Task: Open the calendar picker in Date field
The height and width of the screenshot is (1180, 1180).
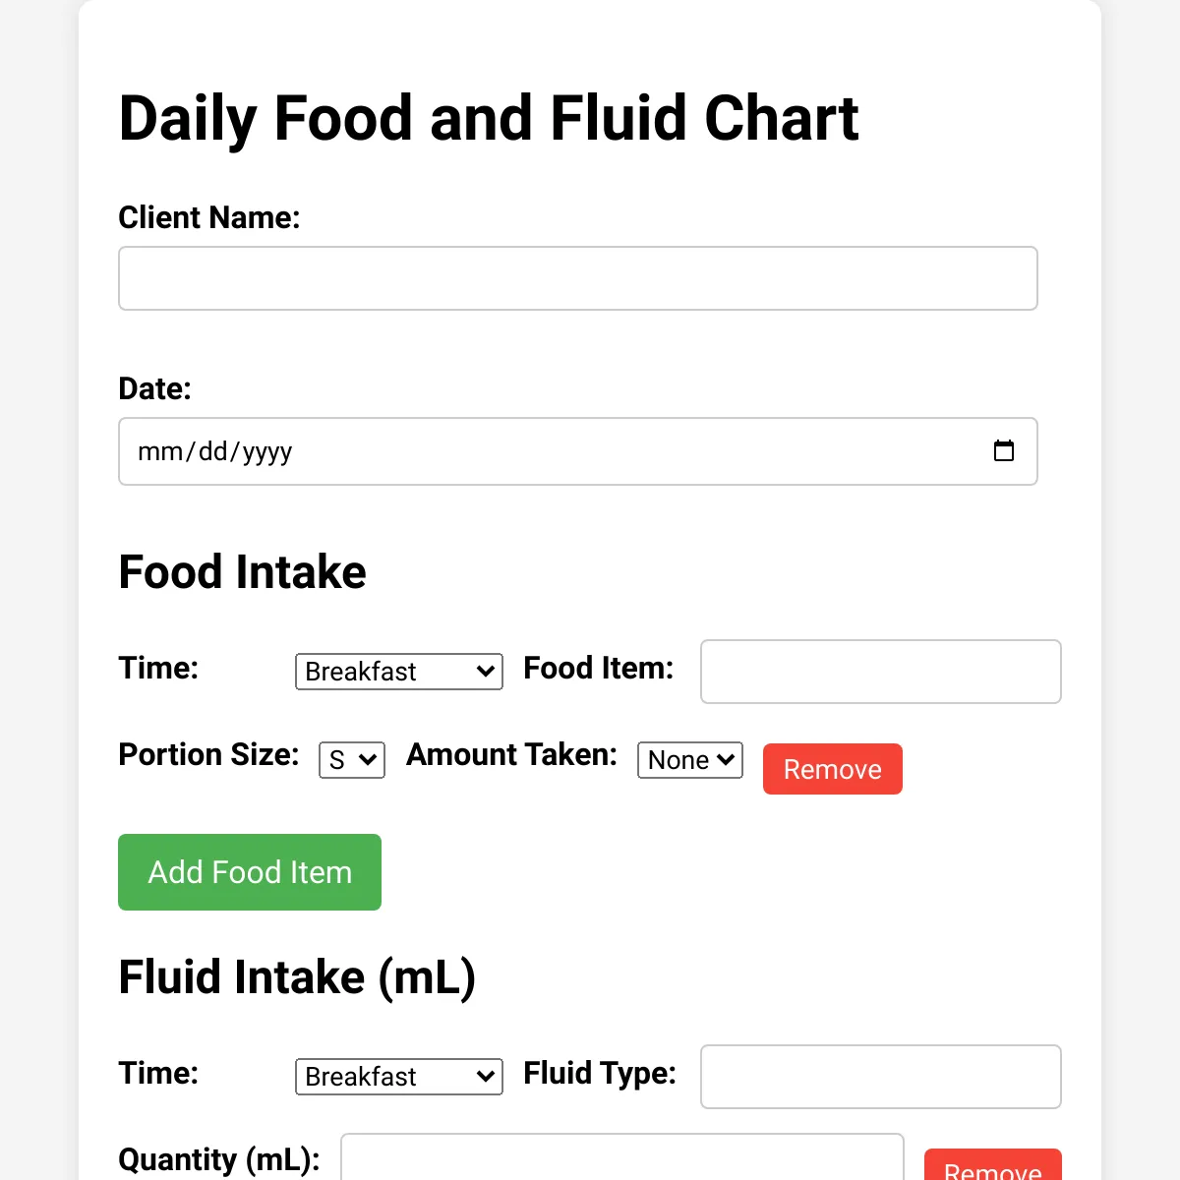Action: (x=1003, y=451)
